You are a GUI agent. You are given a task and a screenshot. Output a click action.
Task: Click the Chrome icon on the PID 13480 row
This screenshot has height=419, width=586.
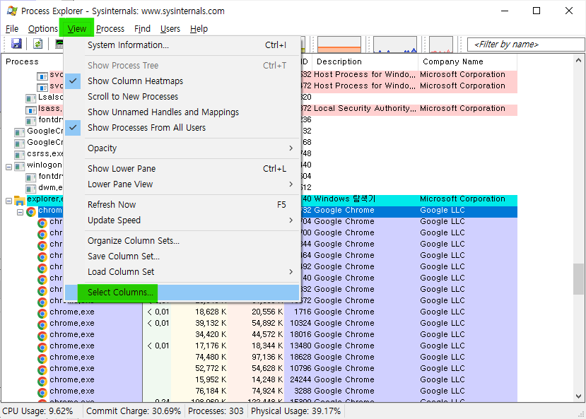42,348
